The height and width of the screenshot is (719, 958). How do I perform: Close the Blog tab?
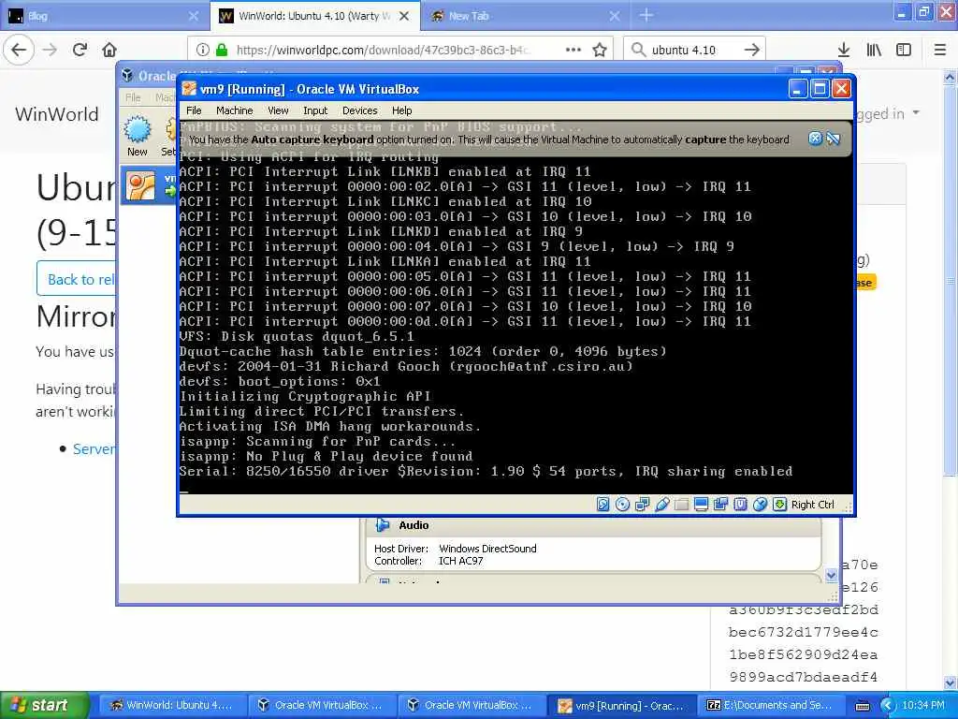tap(194, 16)
